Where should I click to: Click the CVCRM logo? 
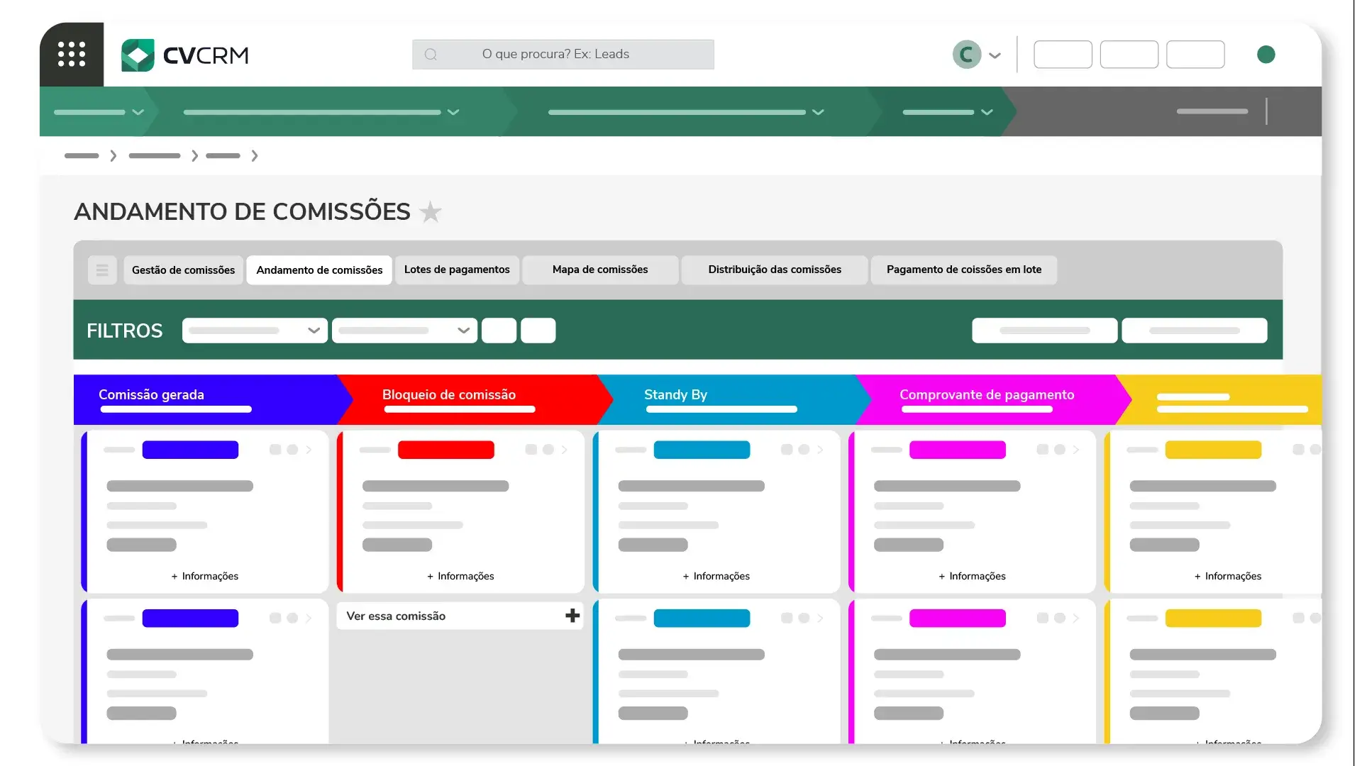185,55
